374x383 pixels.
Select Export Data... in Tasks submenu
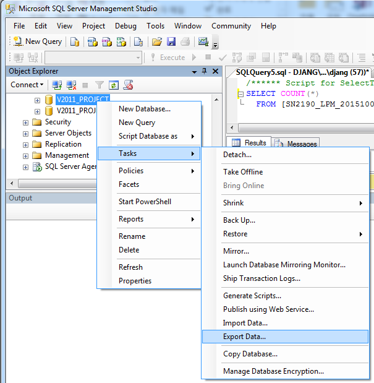click(x=285, y=337)
